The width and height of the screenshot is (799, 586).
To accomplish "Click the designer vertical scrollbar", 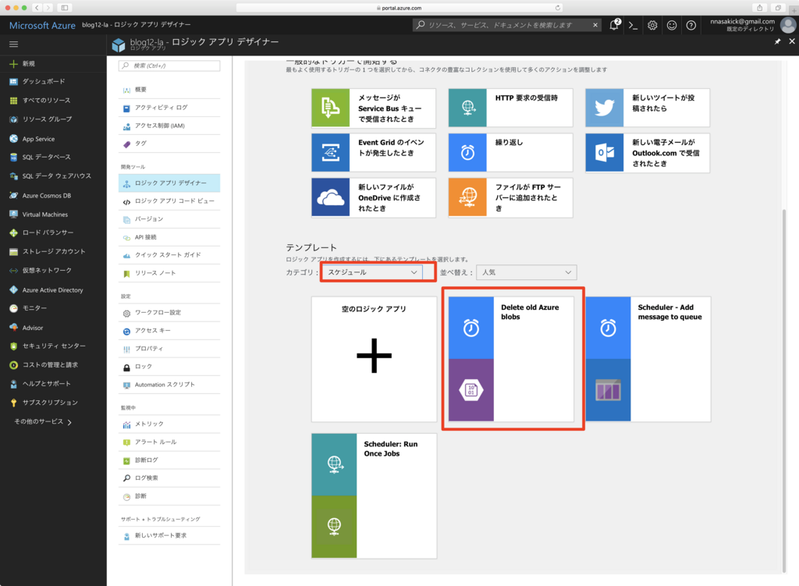I will click(x=784, y=391).
